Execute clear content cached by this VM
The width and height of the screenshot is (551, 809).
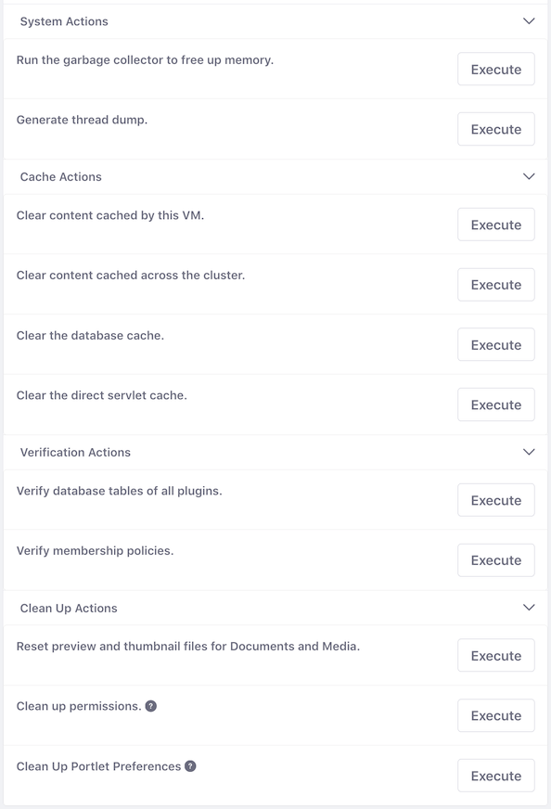pos(495,225)
